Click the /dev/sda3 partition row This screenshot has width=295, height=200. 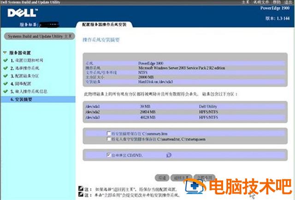click(x=185, y=117)
